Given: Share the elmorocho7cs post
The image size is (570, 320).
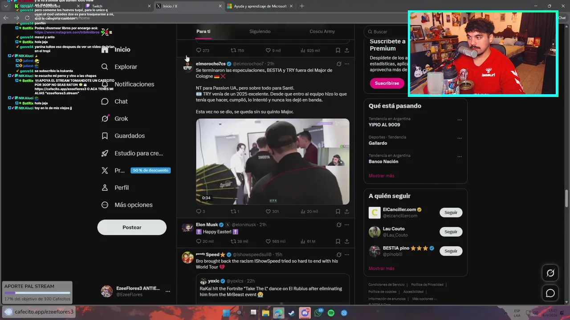Looking at the screenshot, I should point(347,212).
